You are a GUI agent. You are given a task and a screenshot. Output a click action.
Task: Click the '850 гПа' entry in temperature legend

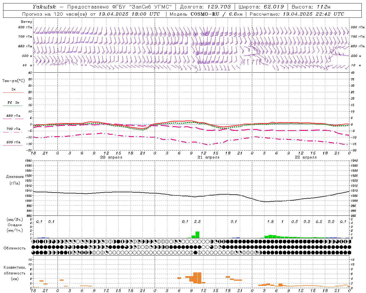click(13, 116)
